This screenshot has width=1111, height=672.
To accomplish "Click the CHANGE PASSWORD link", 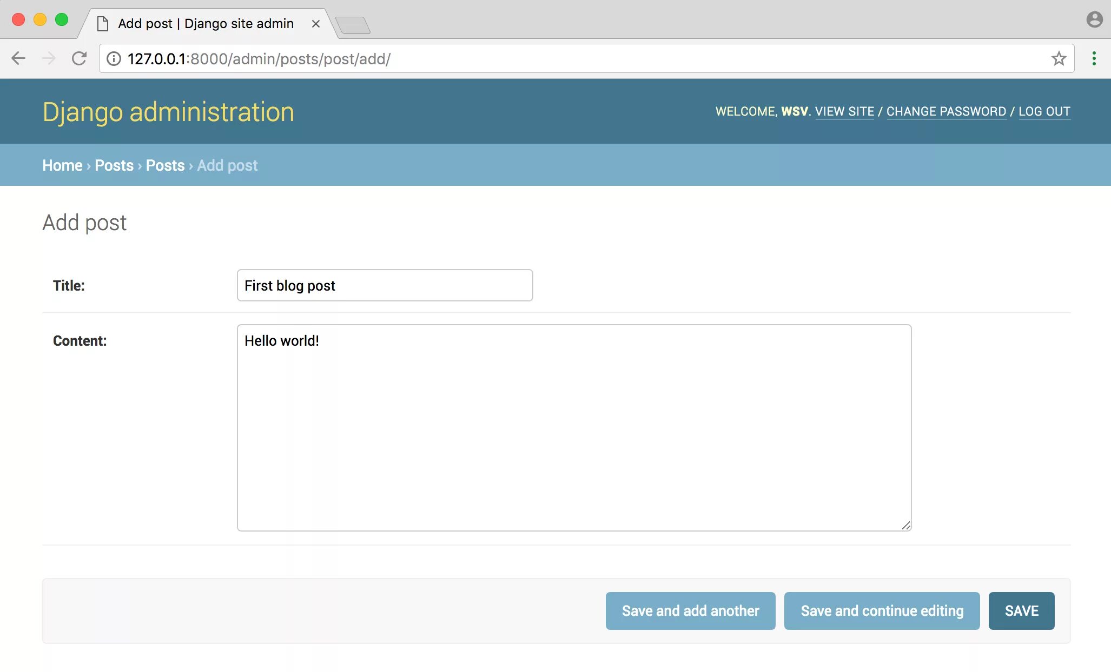I will (946, 111).
